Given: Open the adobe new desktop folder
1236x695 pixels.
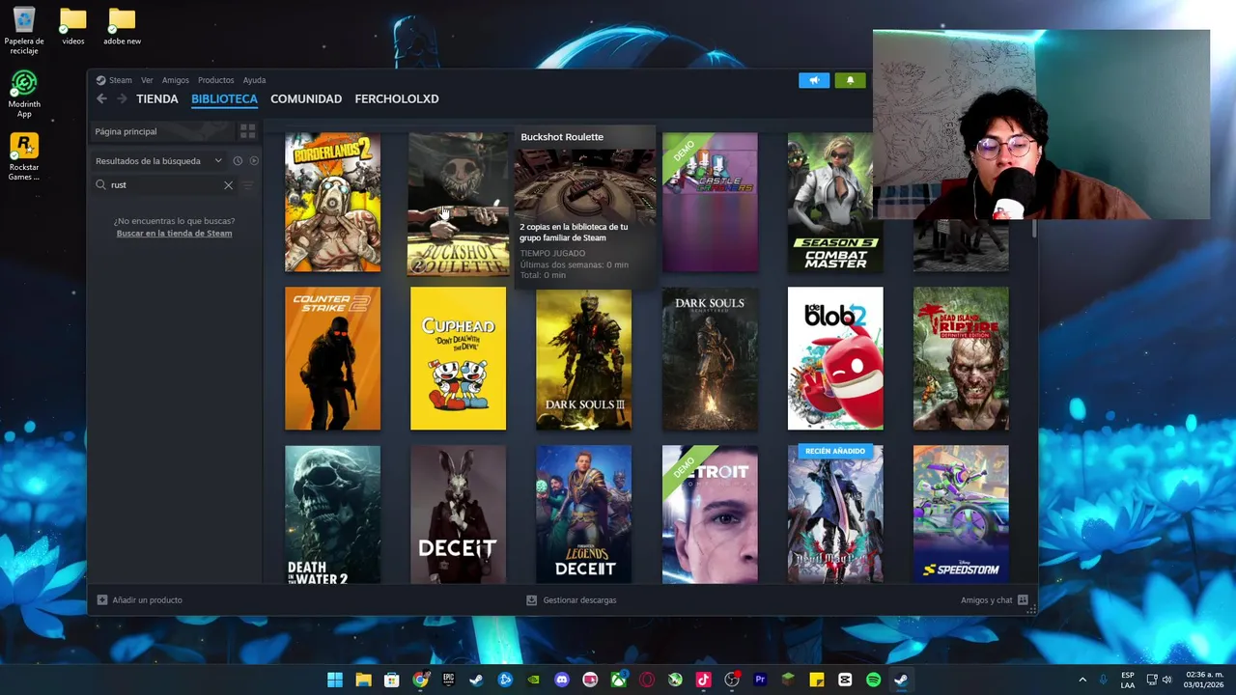Looking at the screenshot, I should (122, 26).
